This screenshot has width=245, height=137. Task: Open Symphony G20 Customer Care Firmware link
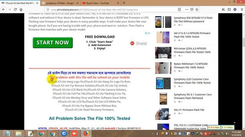pyautogui.click(x=192, y=81)
